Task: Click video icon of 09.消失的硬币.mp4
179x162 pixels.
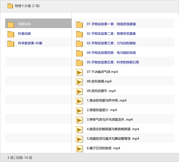Action: (79, 91)
